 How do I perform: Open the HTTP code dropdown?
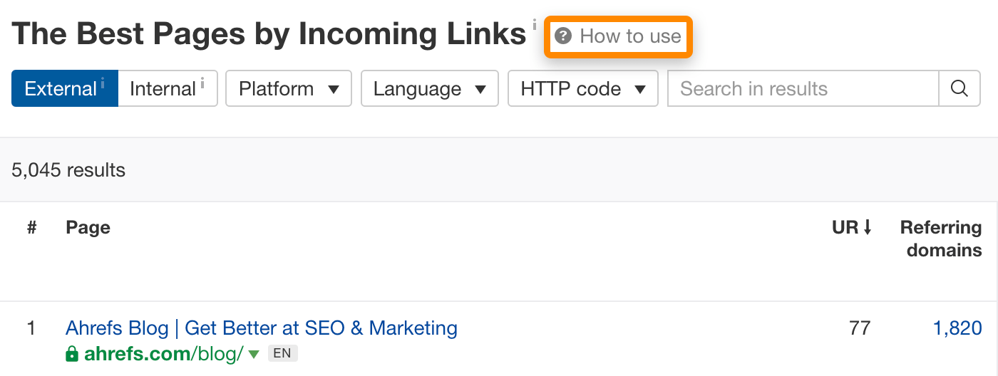click(582, 89)
